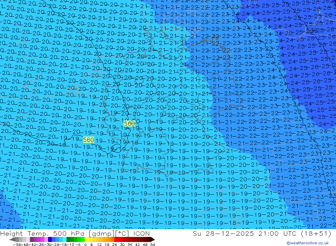336x246 pixels.
Task: Click the '54' legend value
Action: (153, 245)
